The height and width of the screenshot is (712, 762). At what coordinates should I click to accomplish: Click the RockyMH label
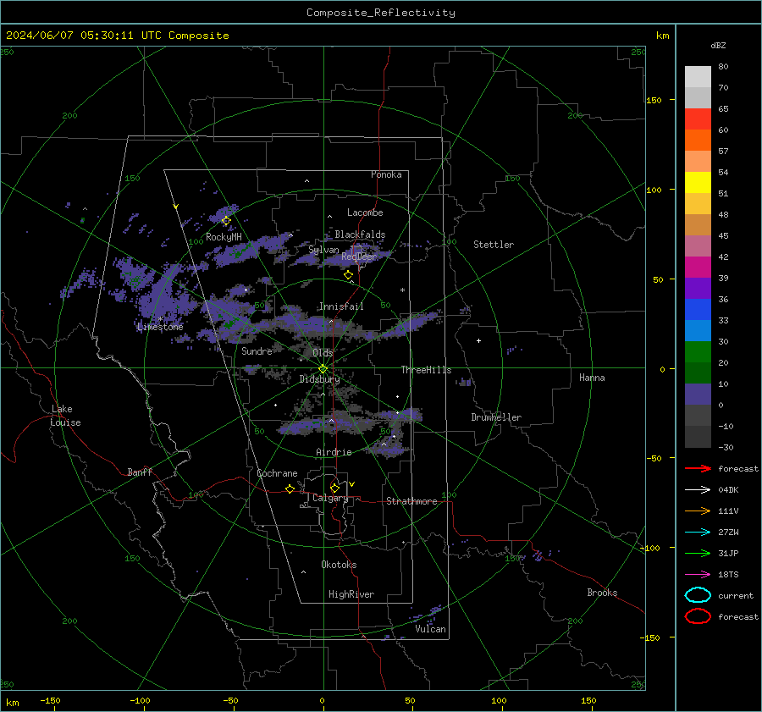[x=224, y=237]
